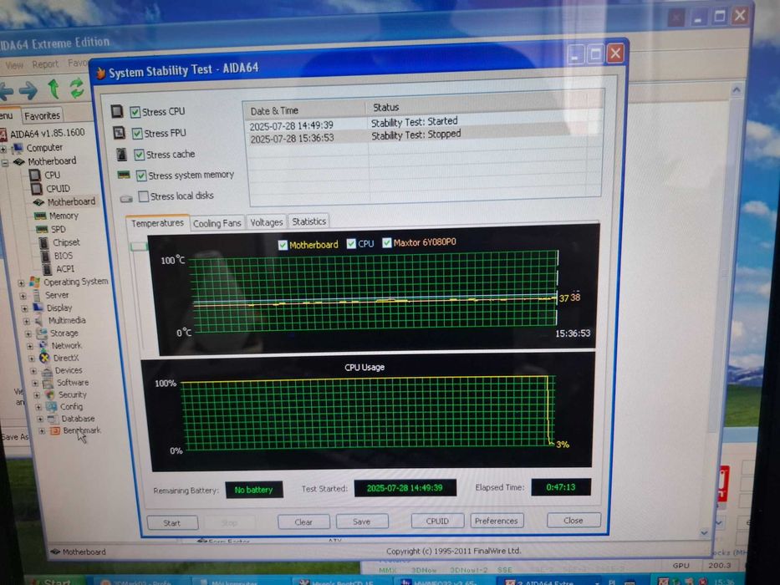Enable the Stress local disks checkbox

144,196
